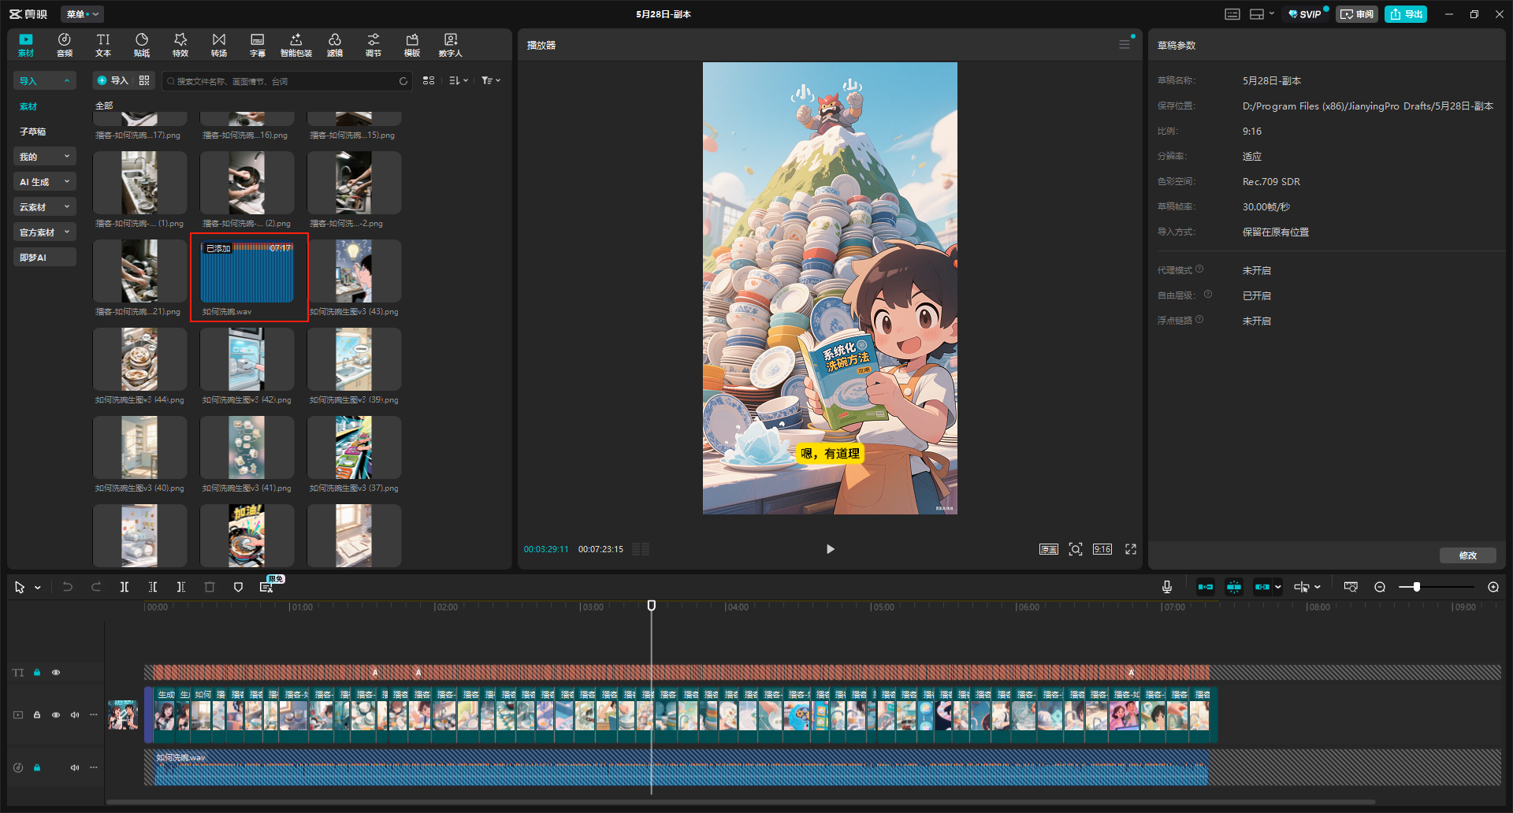Open the 智能包装 smart packaging icon
Image resolution: width=1513 pixels, height=813 pixels.
coord(296,45)
